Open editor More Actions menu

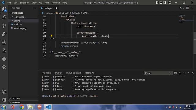192,8
